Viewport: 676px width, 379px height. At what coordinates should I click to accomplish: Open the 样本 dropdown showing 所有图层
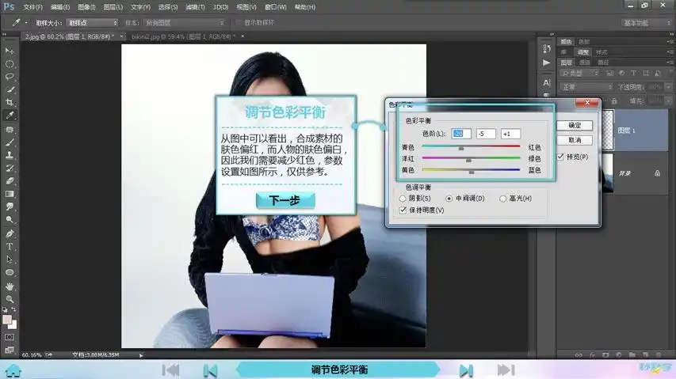pyautogui.click(x=184, y=23)
